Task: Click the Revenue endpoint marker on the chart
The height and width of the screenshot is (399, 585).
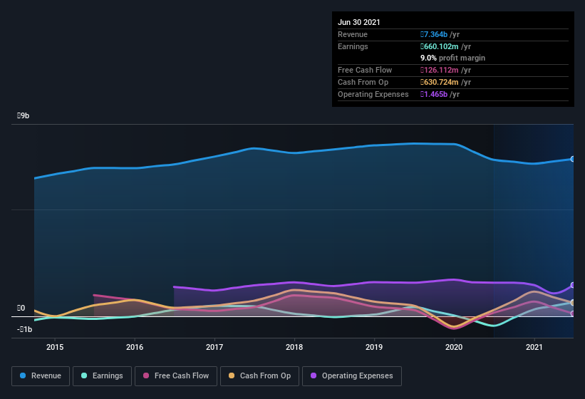Action: click(573, 159)
